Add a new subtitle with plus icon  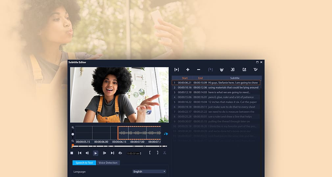point(188,69)
